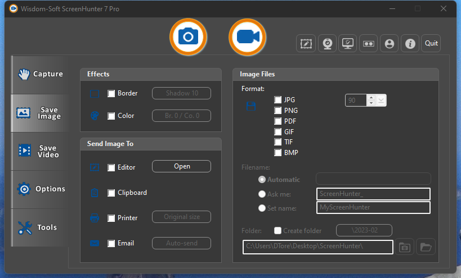Expand the JPG quality dropdown arrow
This screenshot has width=461, height=278.
click(381, 101)
